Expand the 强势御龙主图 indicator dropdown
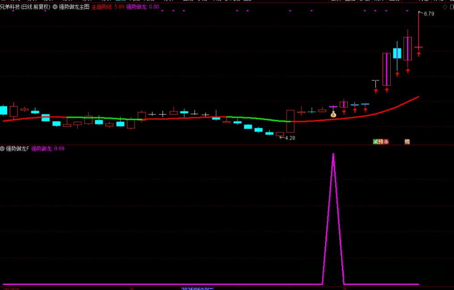Viewport: 454px width, 290px height. (x=55, y=7)
